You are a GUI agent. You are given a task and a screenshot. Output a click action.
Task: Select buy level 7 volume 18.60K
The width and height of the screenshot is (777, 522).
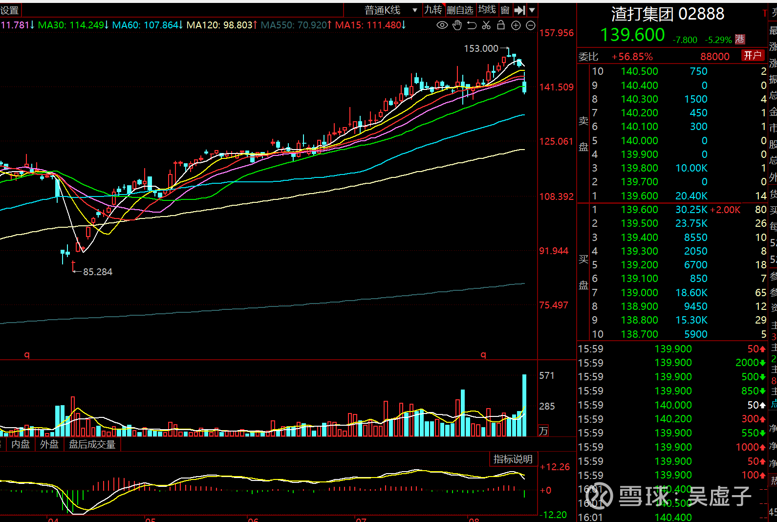click(691, 292)
